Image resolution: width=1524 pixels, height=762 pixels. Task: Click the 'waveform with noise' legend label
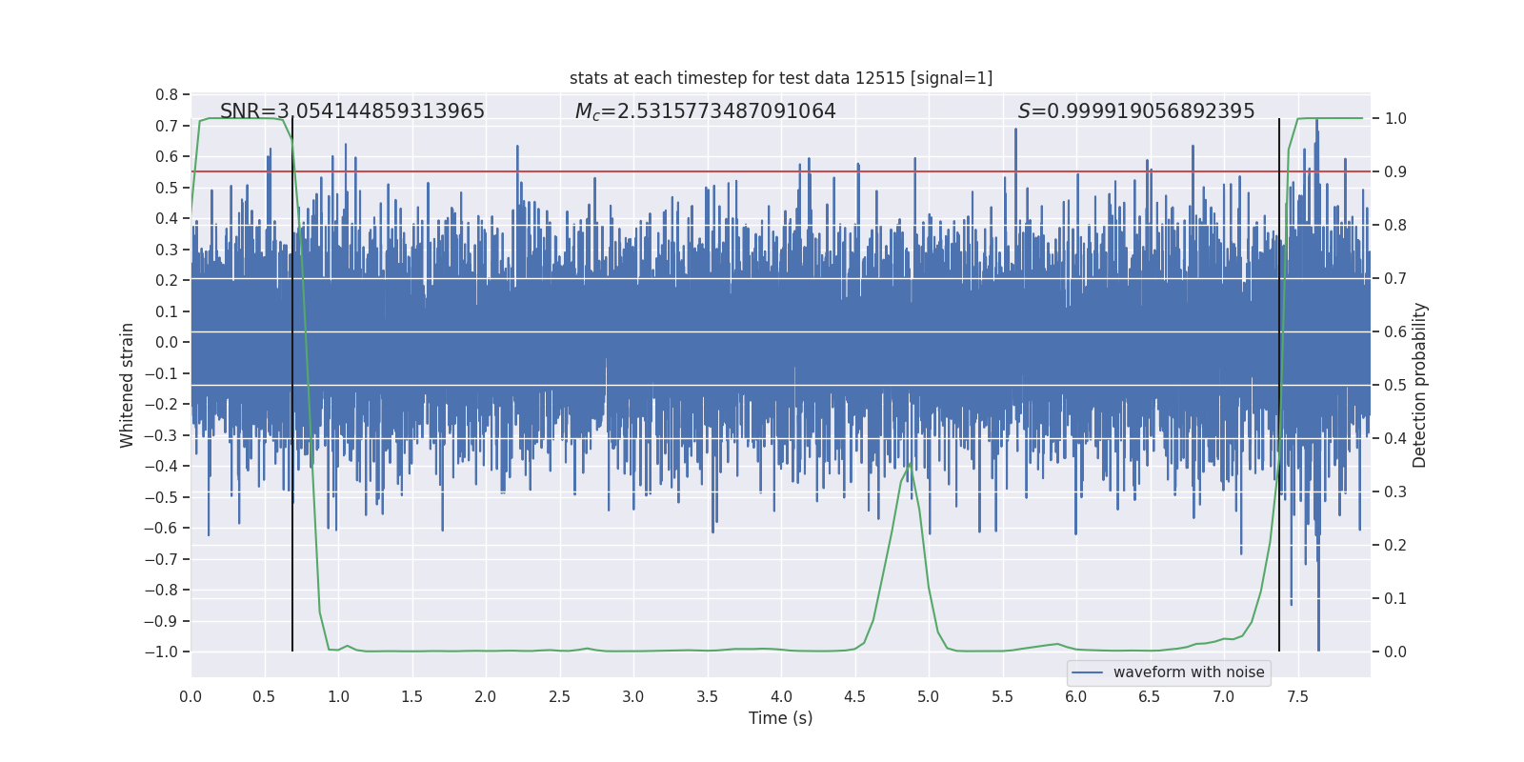(1189, 672)
